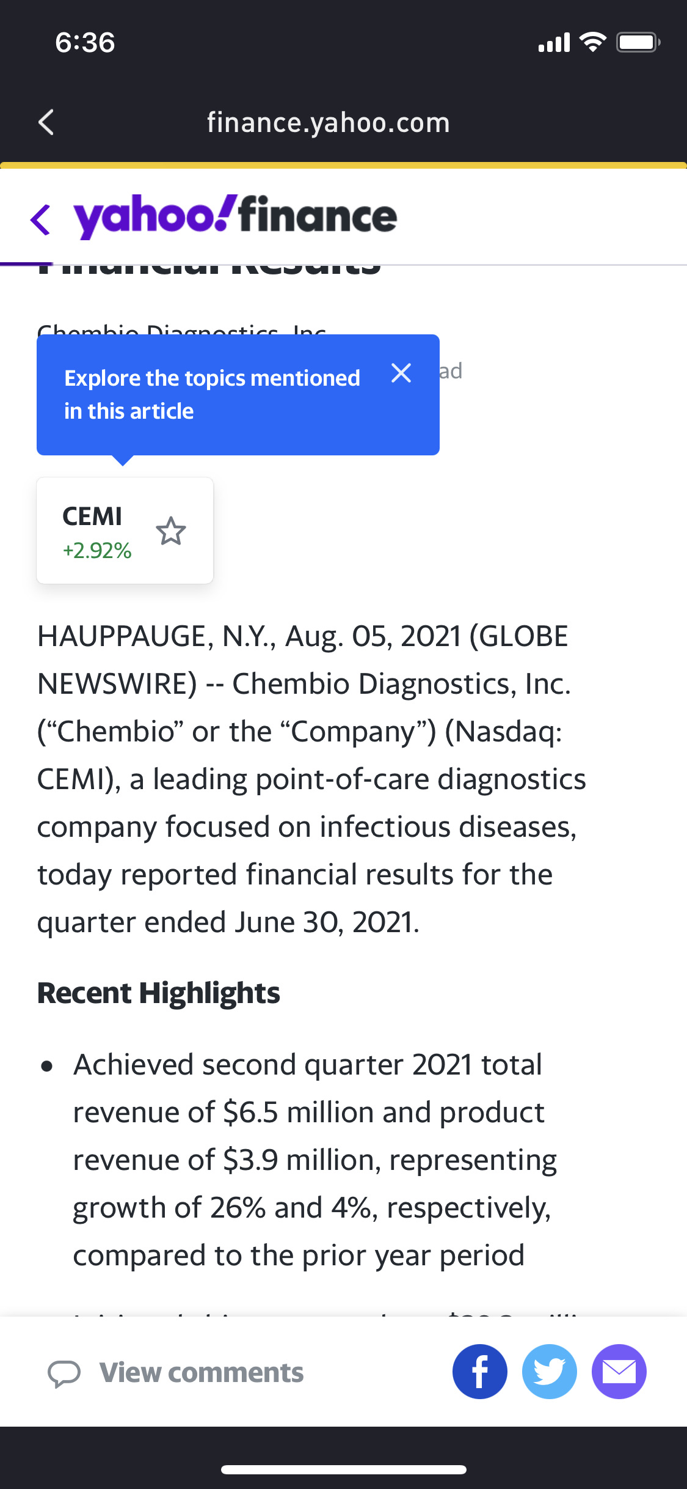The width and height of the screenshot is (687, 1489).
Task: Share article via email icon
Action: 619,1372
